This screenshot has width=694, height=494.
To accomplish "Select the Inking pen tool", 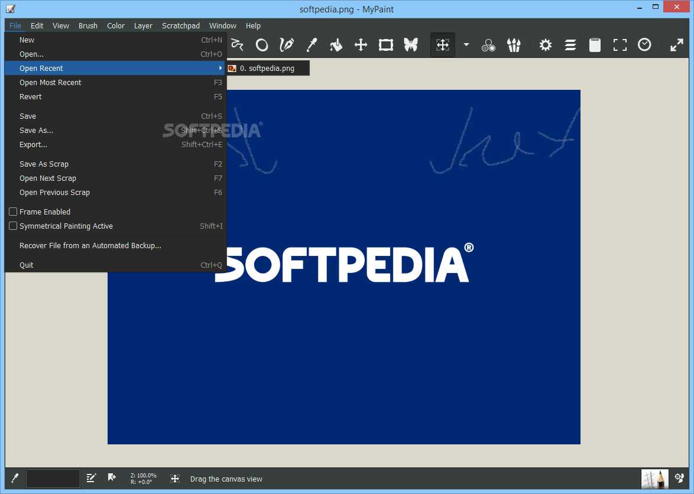I will tap(287, 45).
